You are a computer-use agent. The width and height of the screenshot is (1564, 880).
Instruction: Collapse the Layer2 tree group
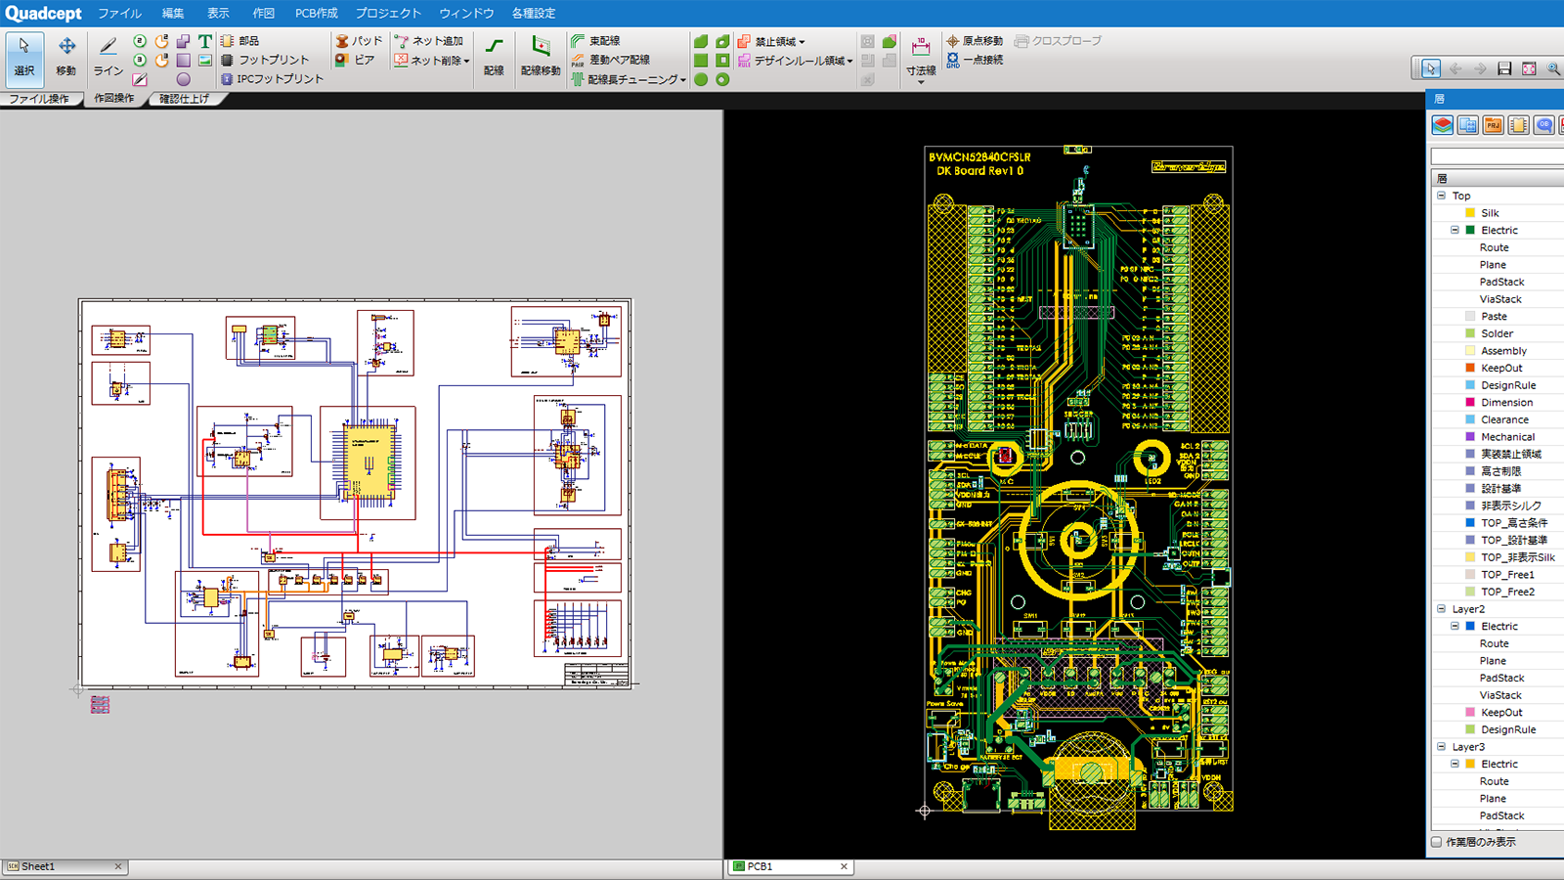(1441, 609)
